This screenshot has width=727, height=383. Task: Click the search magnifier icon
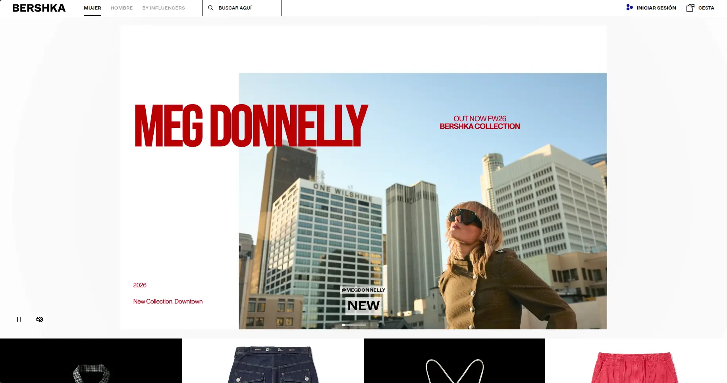(x=211, y=8)
